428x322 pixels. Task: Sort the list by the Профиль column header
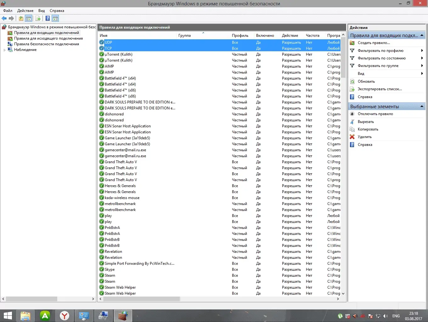[242, 36]
